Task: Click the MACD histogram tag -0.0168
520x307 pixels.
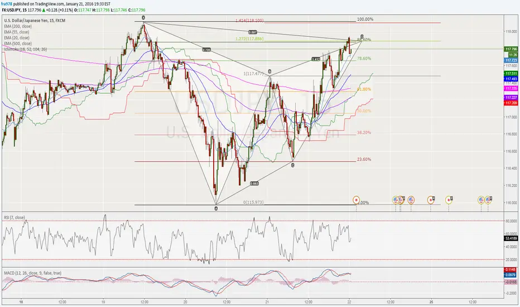Action: (x=511, y=282)
